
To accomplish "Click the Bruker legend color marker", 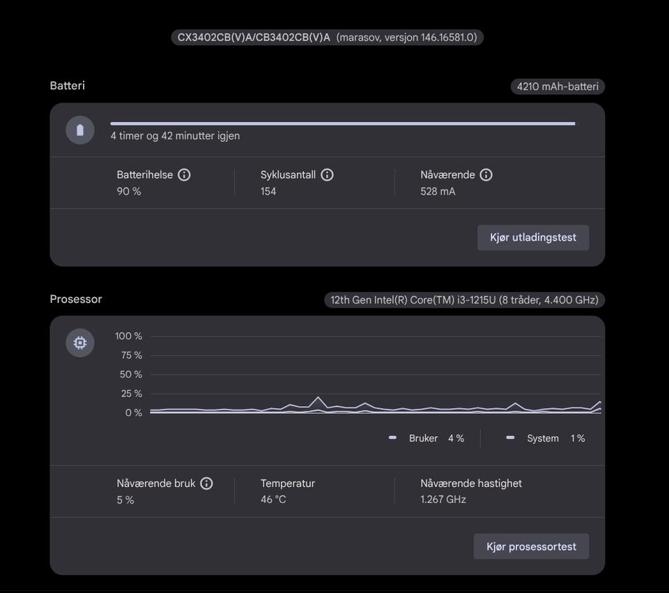I will 393,438.
